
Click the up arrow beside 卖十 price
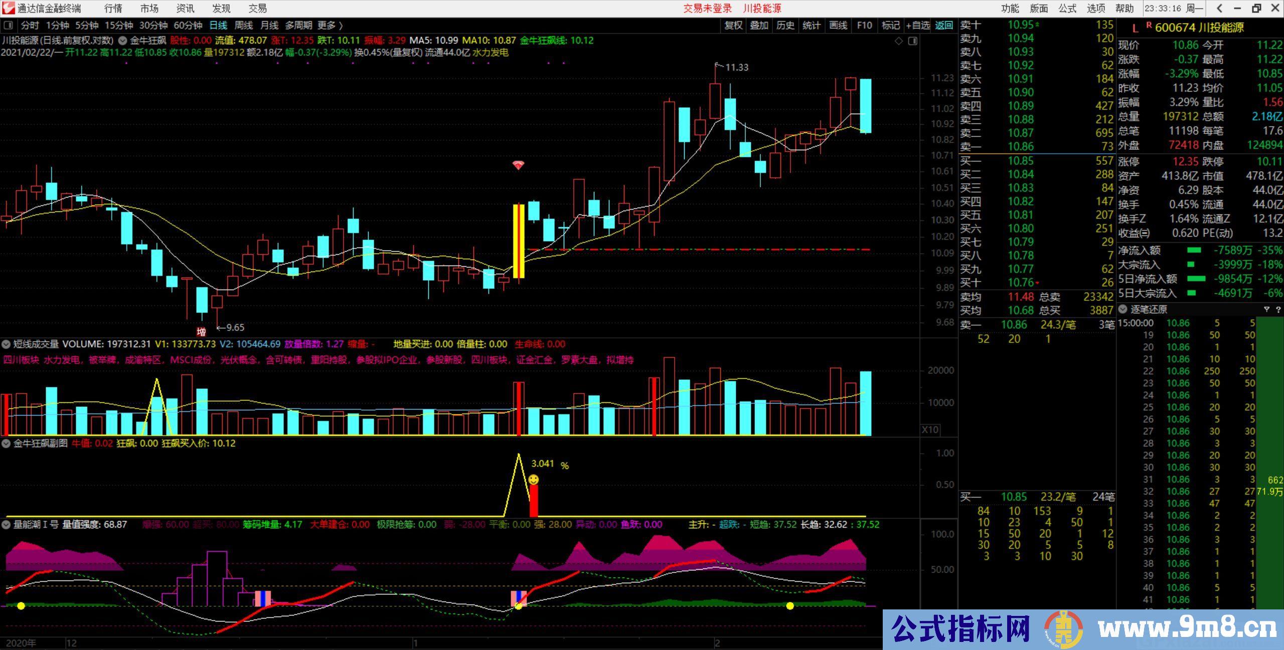point(1037,24)
